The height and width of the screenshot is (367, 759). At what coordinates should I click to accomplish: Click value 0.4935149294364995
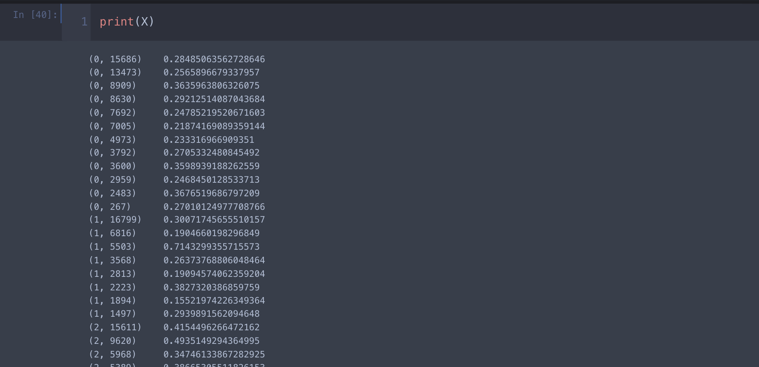pyautogui.click(x=211, y=341)
